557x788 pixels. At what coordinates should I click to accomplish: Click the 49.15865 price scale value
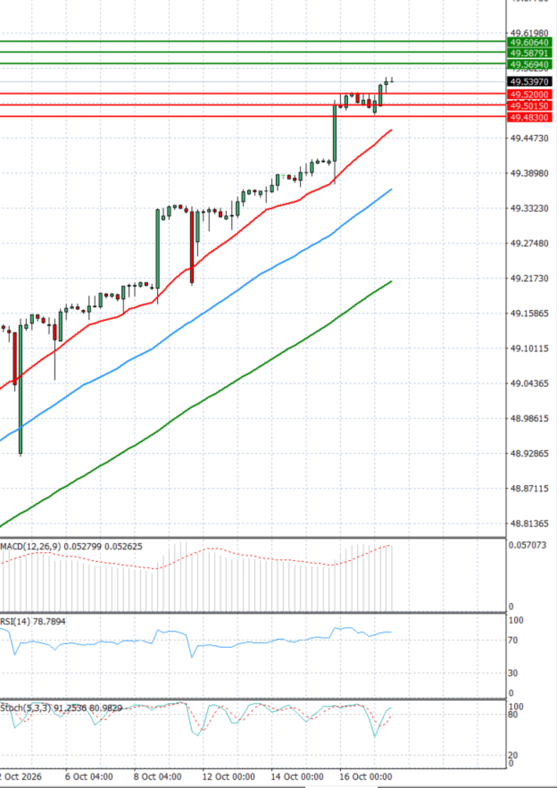coord(529,313)
